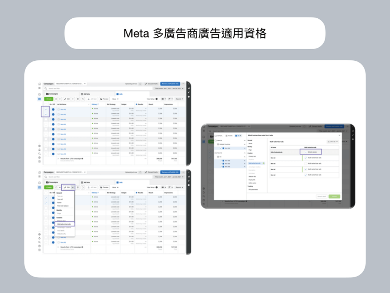Click green Create button in upper screenshot

(48, 99)
